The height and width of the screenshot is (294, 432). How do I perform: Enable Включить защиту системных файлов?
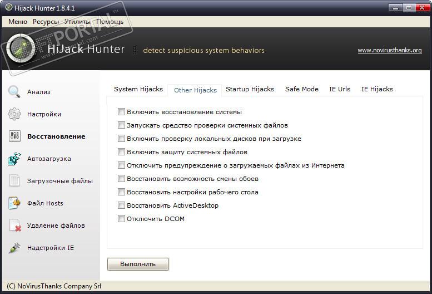pyautogui.click(x=121, y=151)
